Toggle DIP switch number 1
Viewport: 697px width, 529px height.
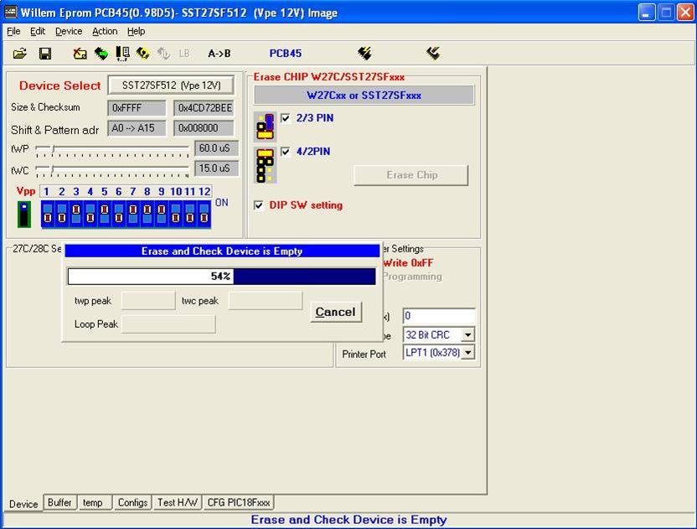pyautogui.click(x=48, y=214)
